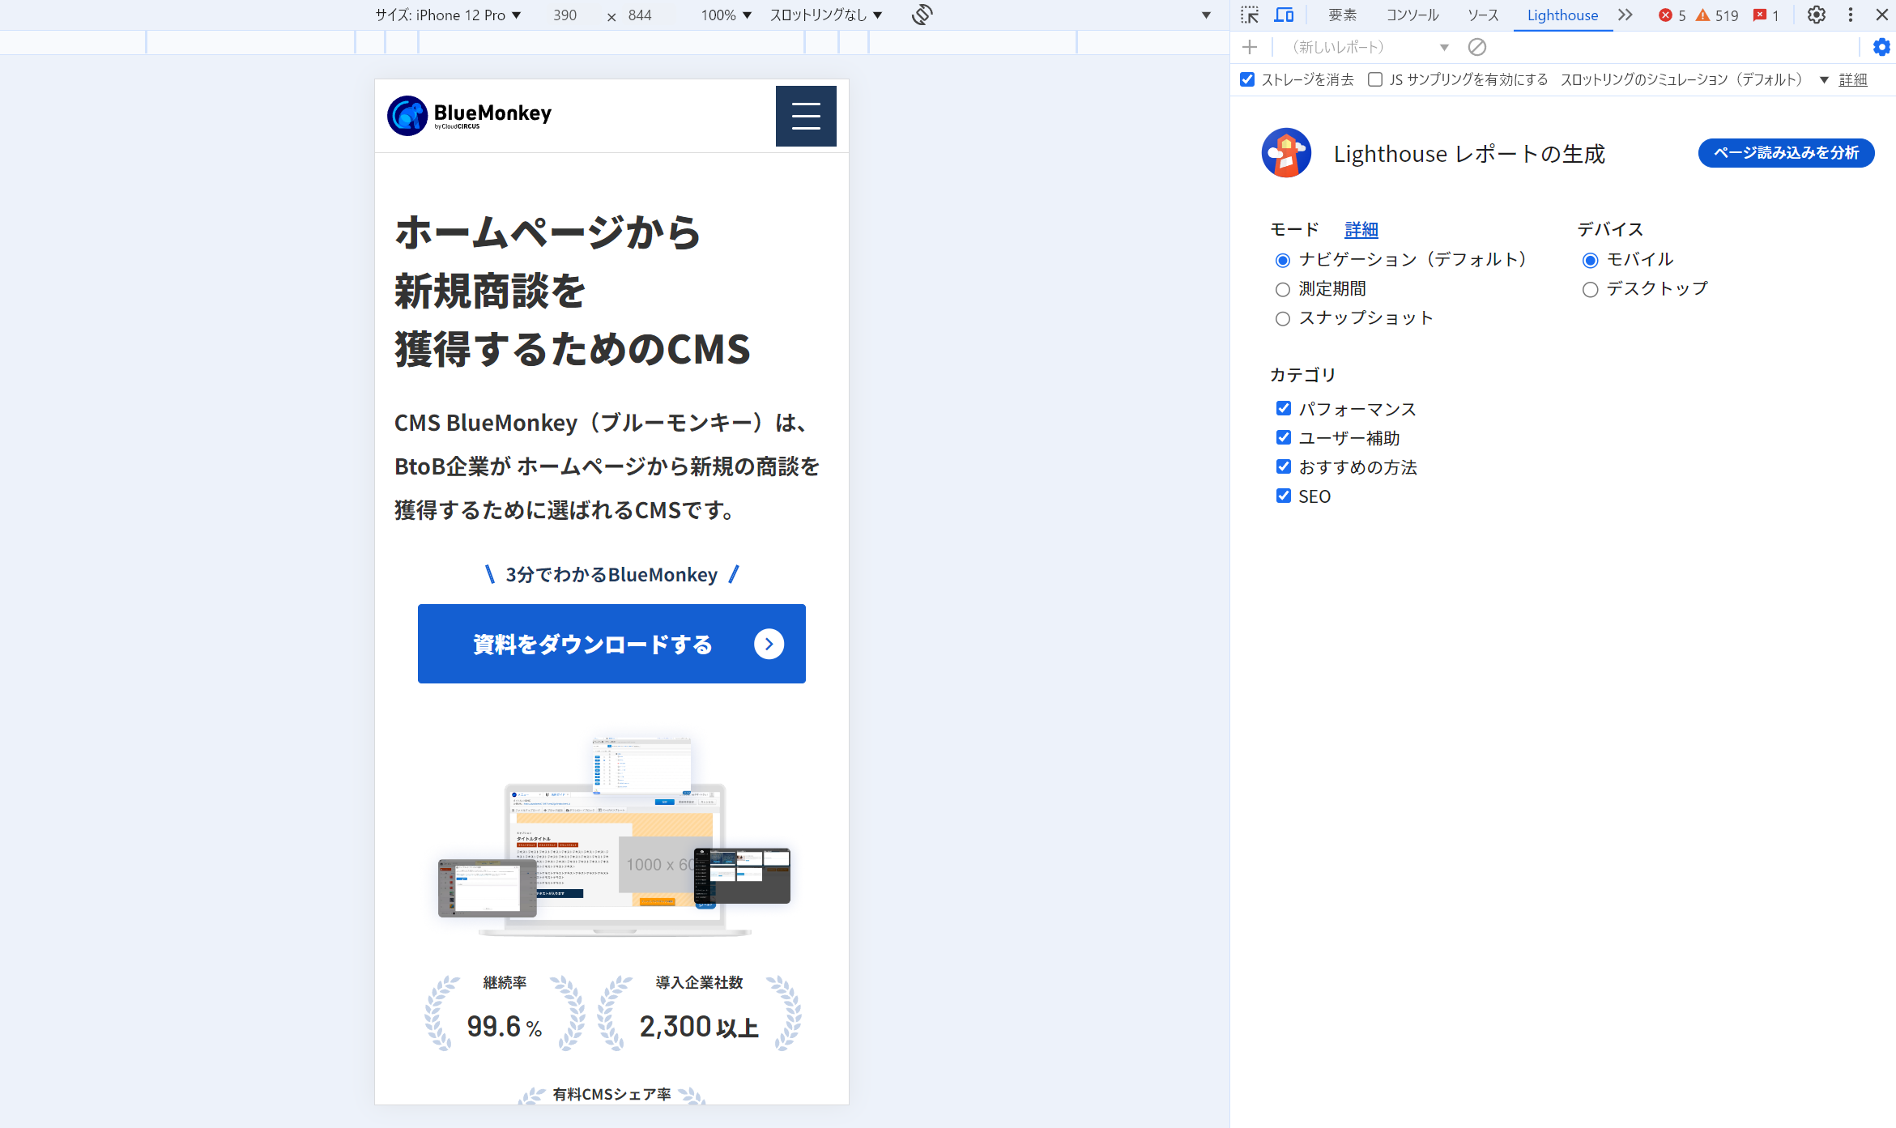Uncheck パフォーマンス category

(1283, 408)
